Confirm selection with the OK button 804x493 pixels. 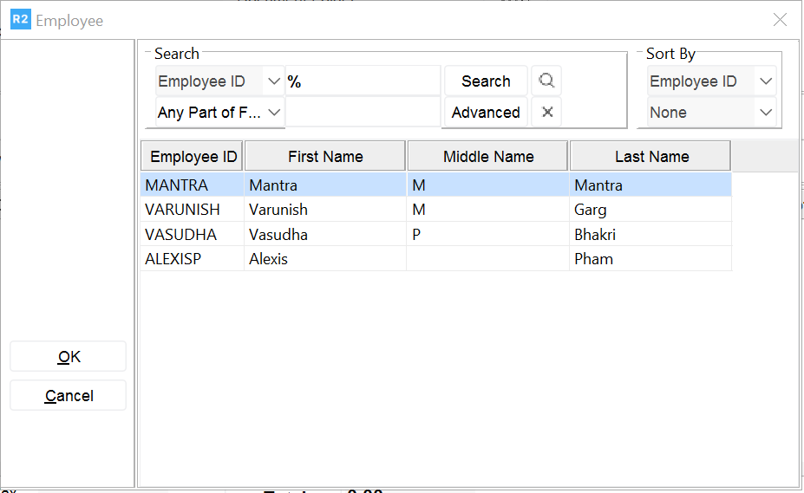click(69, 357)
